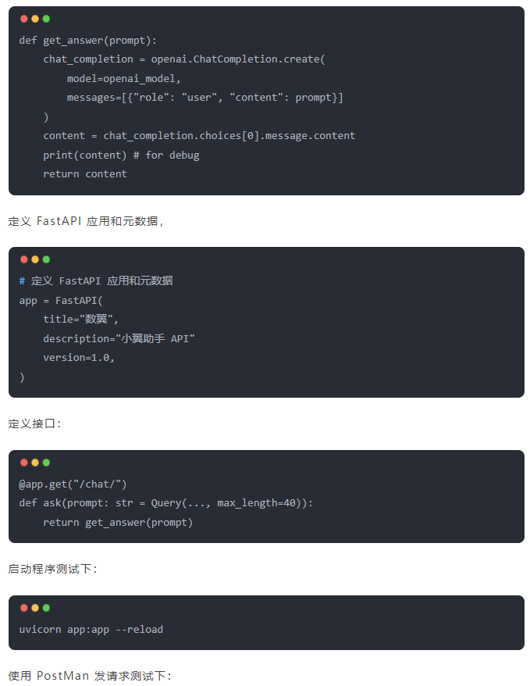Image resolution: width=530 pixels, height=686 pixels.
Task: Click the paragraph '启动程序测试下:'
Action: (52, 569)
